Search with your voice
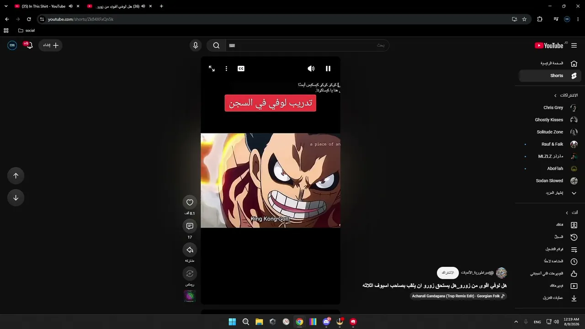The width and height of the screenshot is (585, 329). point(196,45)
